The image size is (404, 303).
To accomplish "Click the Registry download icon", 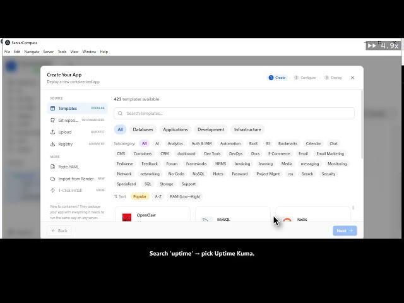I will coord(52,144).
